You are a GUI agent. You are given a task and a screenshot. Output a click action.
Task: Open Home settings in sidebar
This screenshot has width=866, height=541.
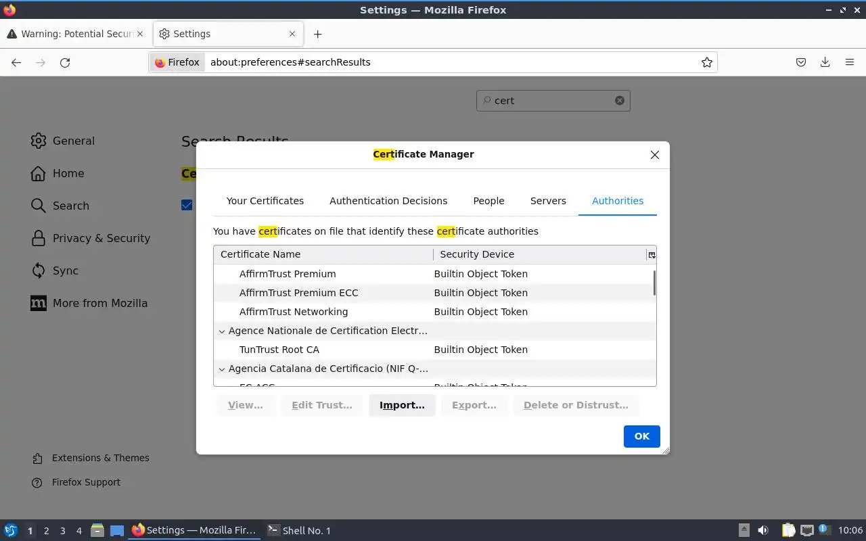pos(58,173)
